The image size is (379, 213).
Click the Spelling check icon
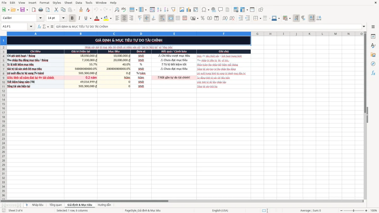coord(124,10)
